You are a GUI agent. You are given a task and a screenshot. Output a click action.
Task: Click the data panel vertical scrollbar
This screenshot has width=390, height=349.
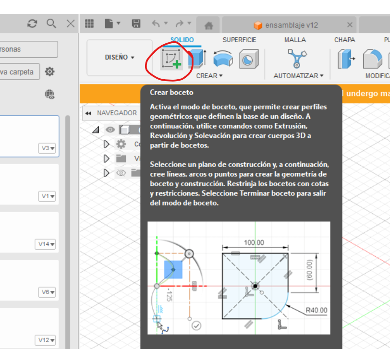[x=68, y=231]
